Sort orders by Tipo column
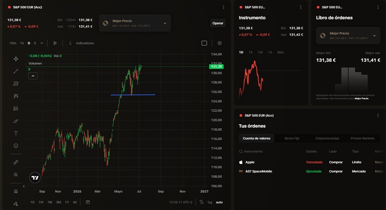386x210 pixels. pyautogui.click(x=355, y=151)
